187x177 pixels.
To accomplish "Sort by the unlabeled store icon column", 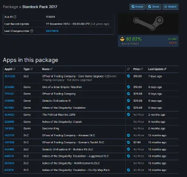I will (129, 69).
